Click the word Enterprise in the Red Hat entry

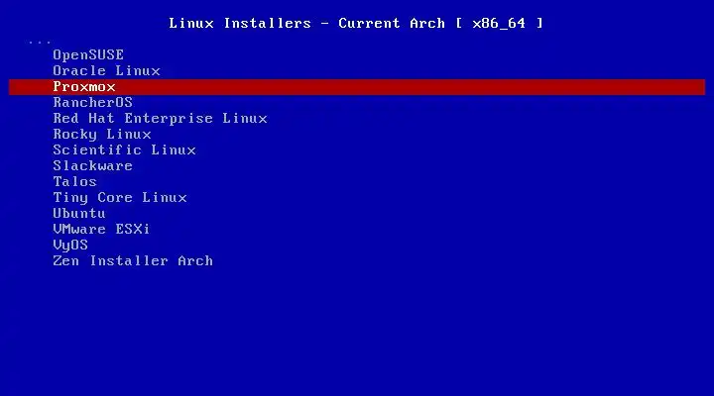coord(169,119)
